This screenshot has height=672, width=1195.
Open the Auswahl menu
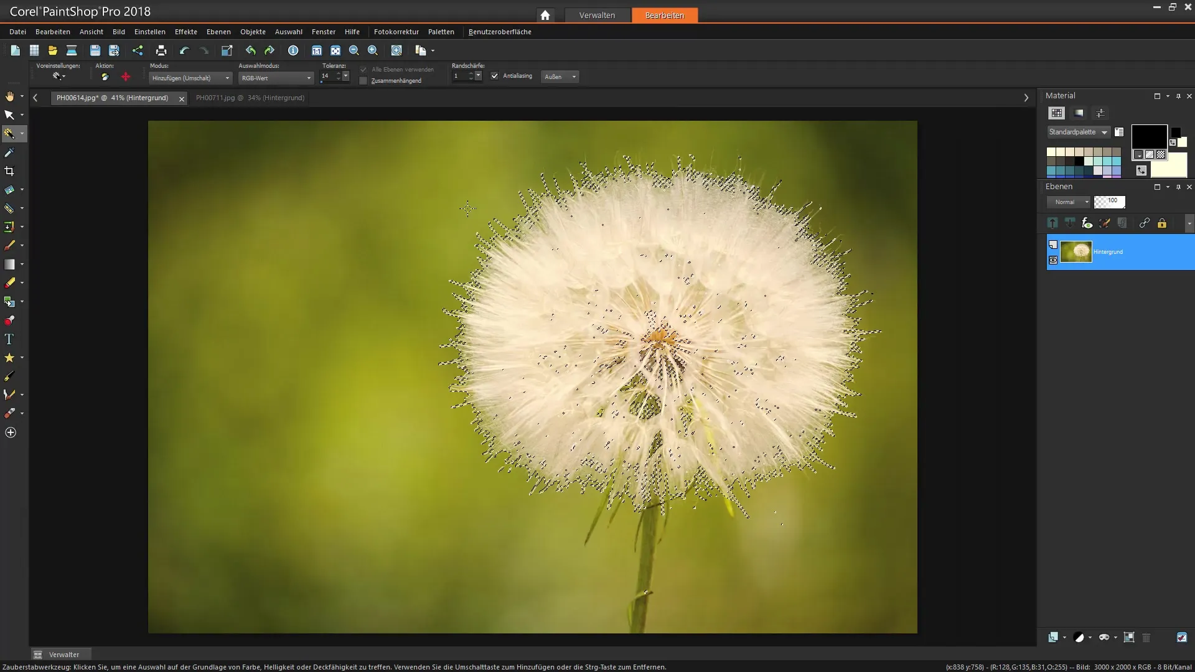click(289, 32)
